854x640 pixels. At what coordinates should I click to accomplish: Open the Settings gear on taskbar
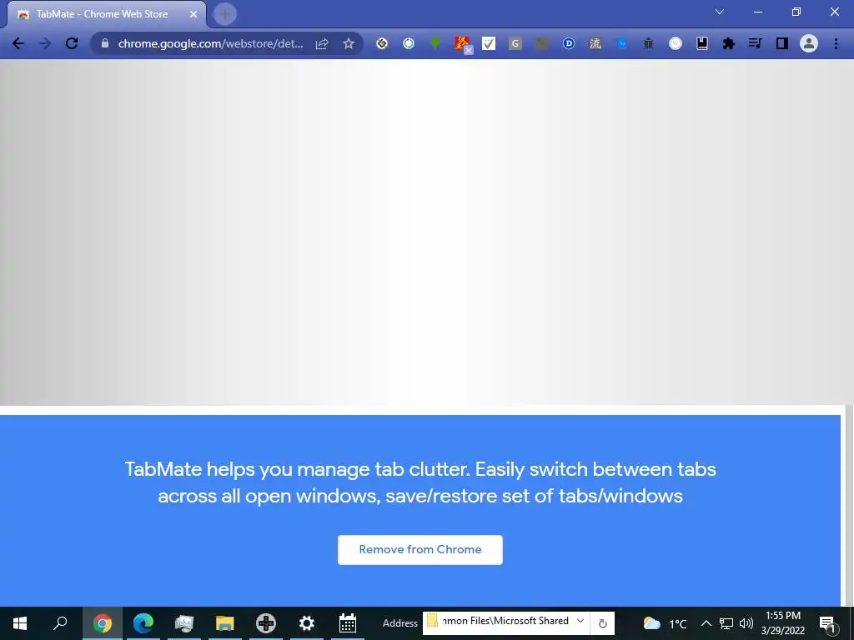(307, 623)
